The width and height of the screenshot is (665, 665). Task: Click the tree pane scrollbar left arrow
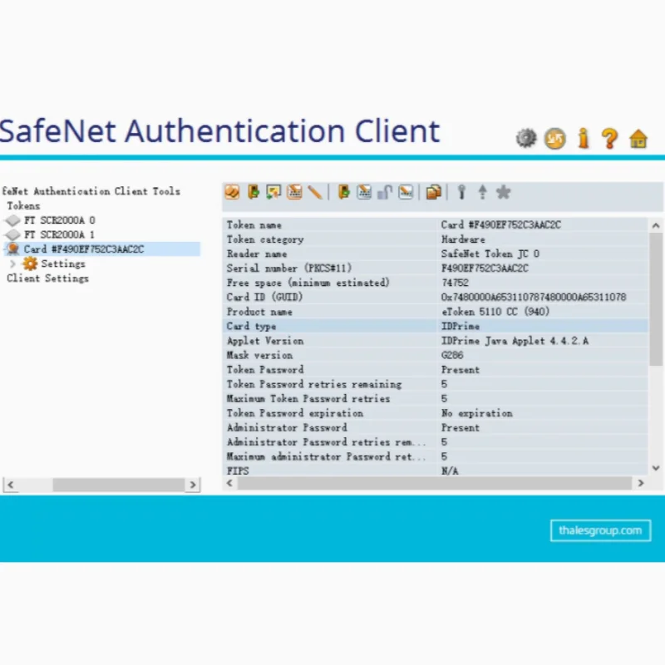[11, 485]
